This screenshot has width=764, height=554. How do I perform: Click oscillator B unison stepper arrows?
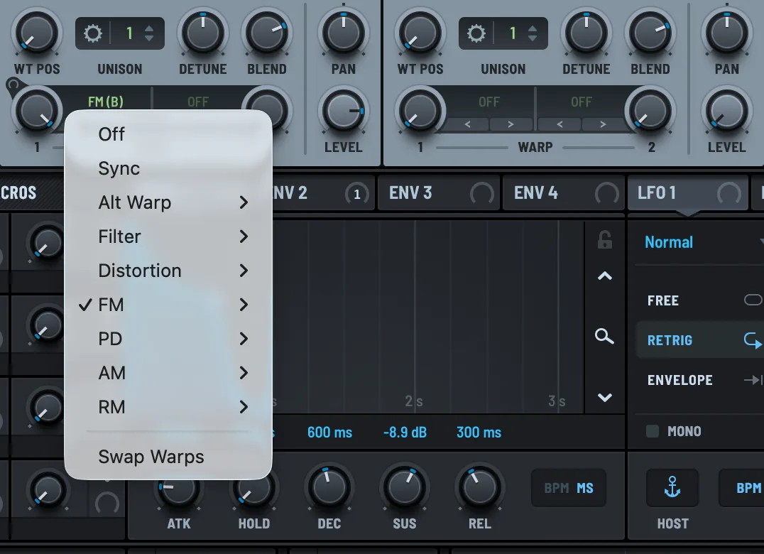[533, 33]
